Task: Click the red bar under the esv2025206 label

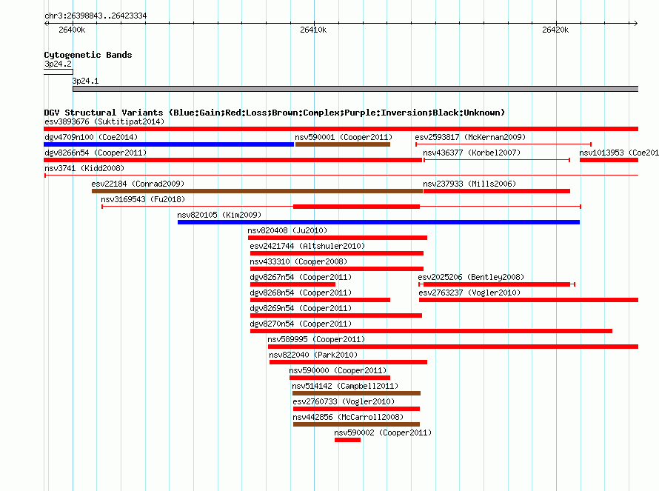Action: (x=497, y=284)
